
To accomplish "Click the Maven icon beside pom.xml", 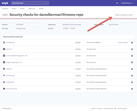I will pyautogui.click(x=4, y=49).
